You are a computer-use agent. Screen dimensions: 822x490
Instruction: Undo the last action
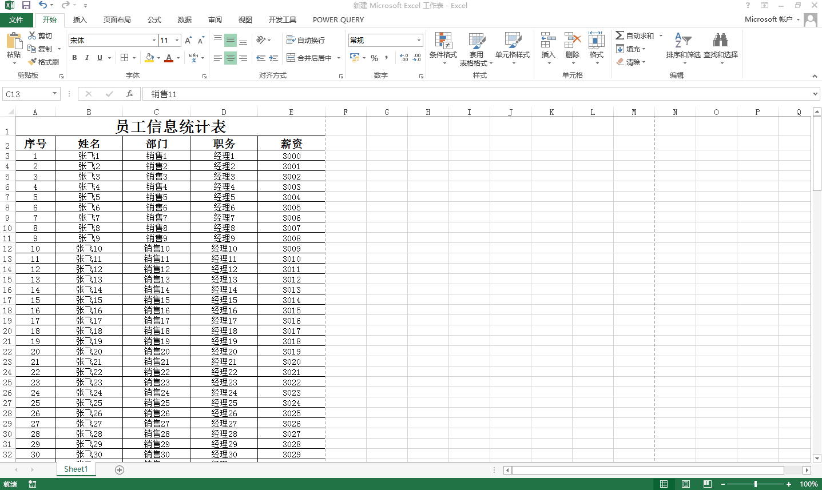(x=43, y=5)
